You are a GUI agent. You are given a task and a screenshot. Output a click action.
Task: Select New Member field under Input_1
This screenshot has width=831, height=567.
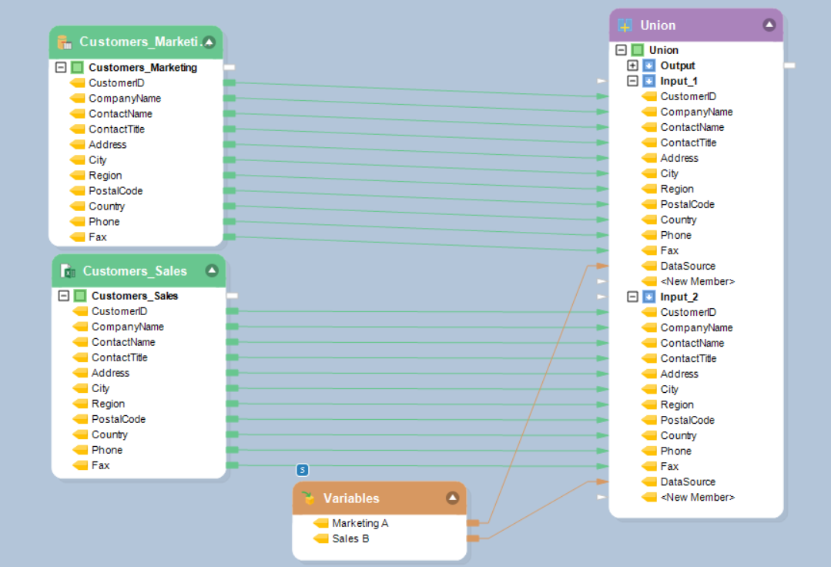[697, 281]
